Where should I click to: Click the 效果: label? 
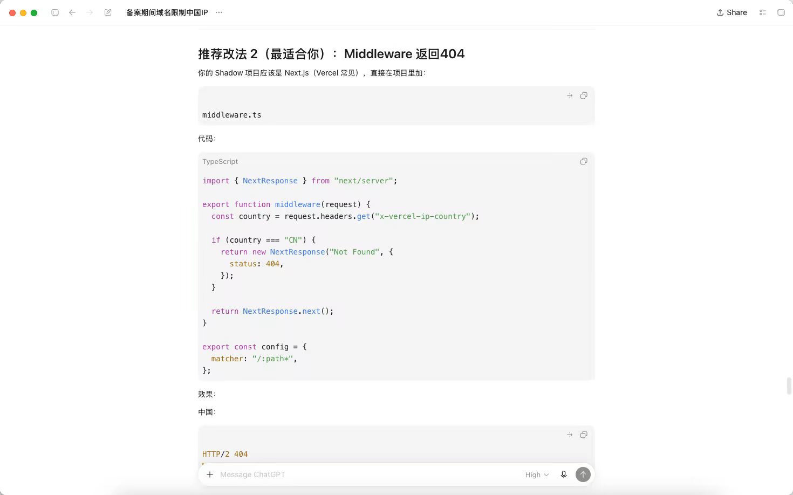click(x=207, y=394)
